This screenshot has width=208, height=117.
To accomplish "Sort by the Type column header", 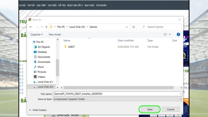I will [x=150, y=41].
